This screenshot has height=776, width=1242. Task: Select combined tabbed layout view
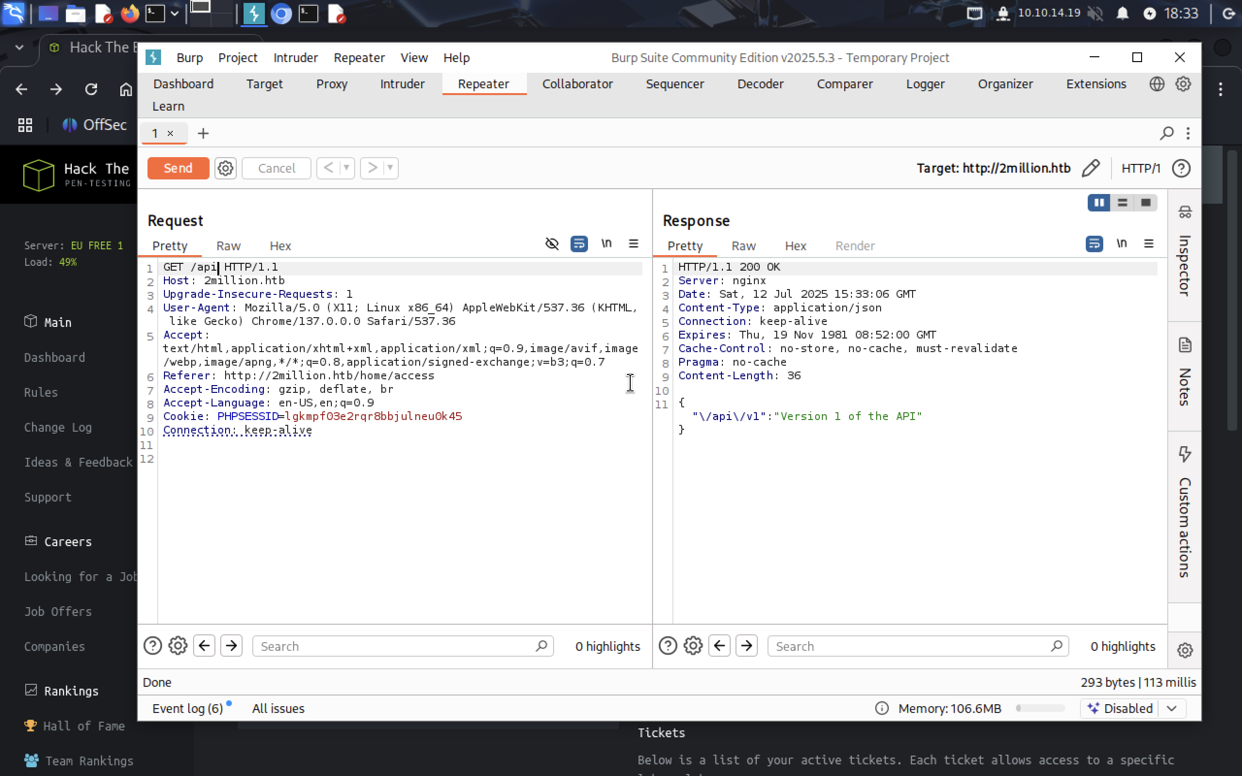(1145, 203)
